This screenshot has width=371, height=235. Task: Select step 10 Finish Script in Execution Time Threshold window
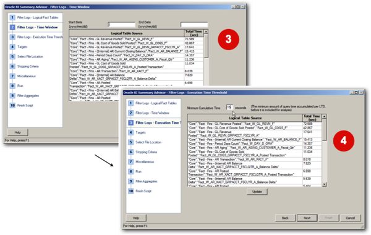pyautogui.click(x=140, y=191)
